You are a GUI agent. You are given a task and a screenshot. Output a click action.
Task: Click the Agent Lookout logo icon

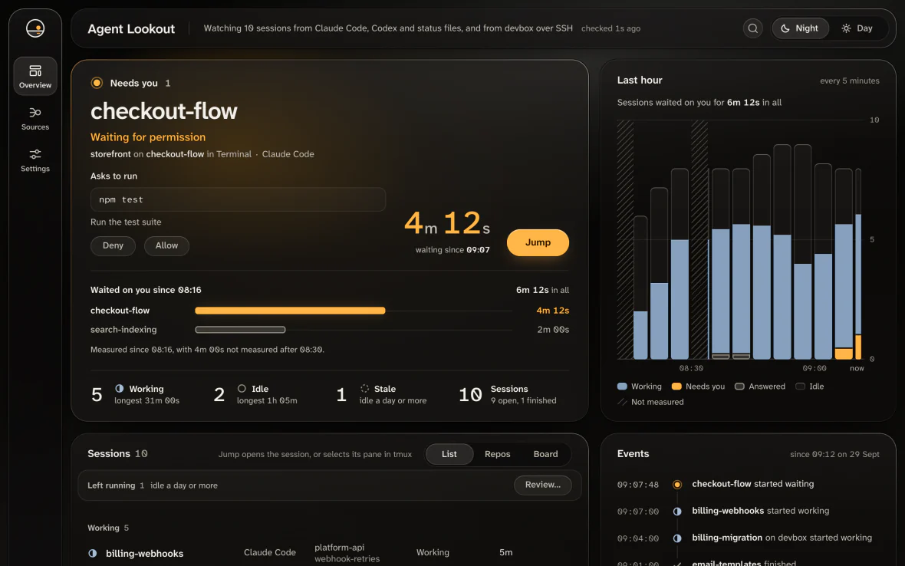tap(35, 28)
